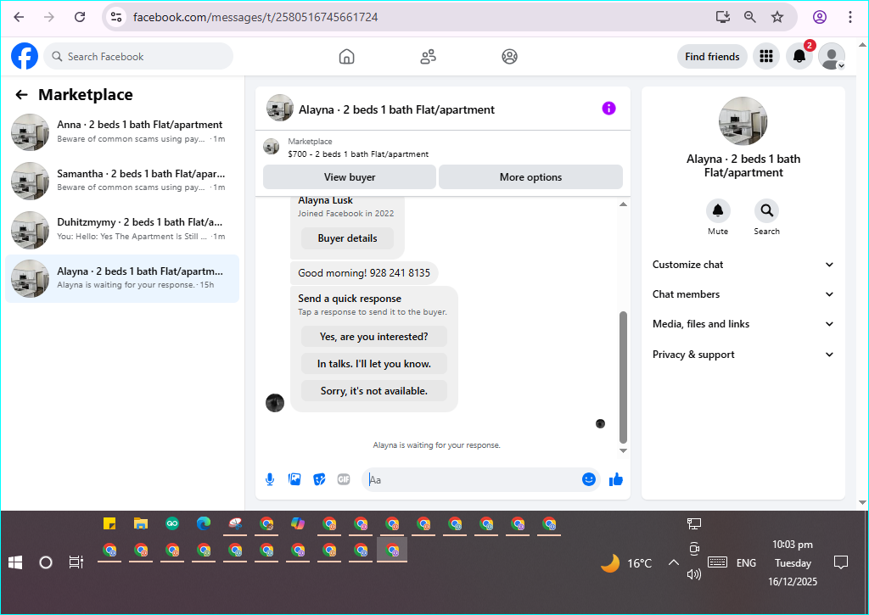Open the Duhitzmymy conversation
This screenshot has width=869, height=615.
pyautogui.click(x=122, y=229)
